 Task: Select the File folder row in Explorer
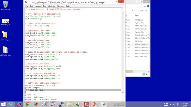pos(138,20)
